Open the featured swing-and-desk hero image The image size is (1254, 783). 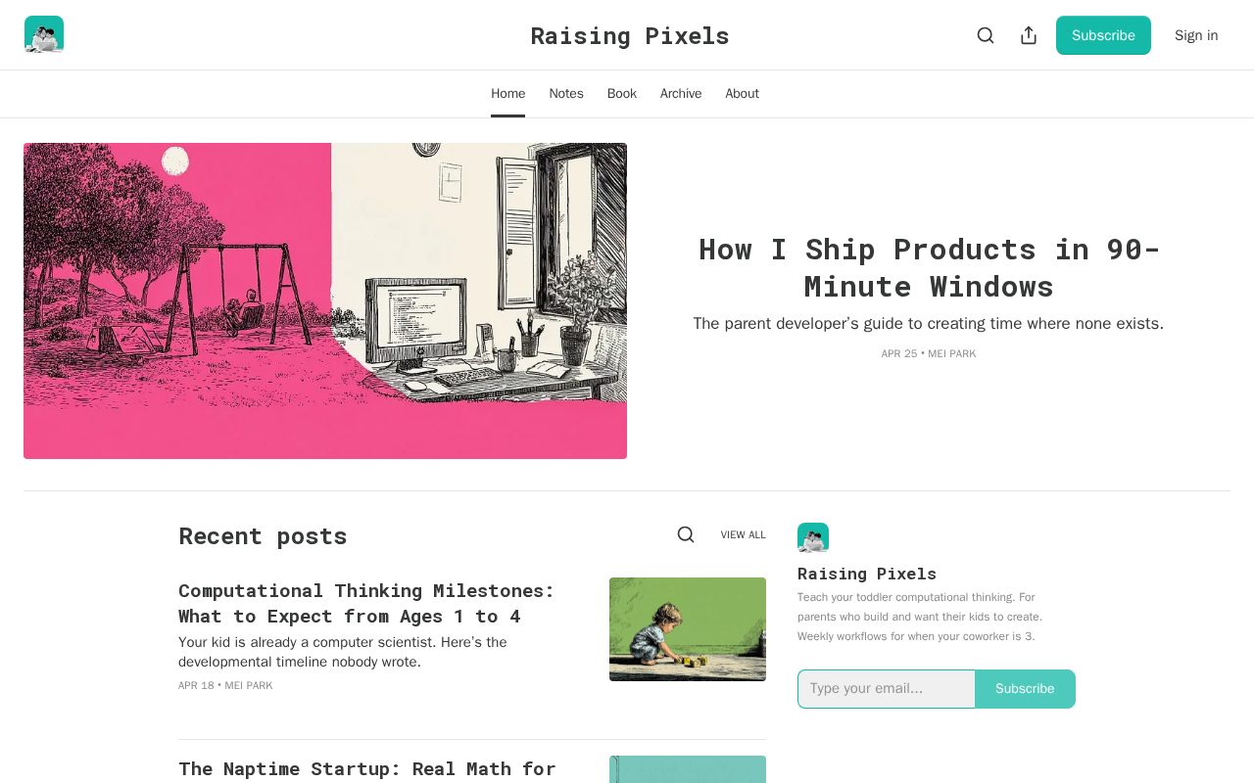coord(325,300)
